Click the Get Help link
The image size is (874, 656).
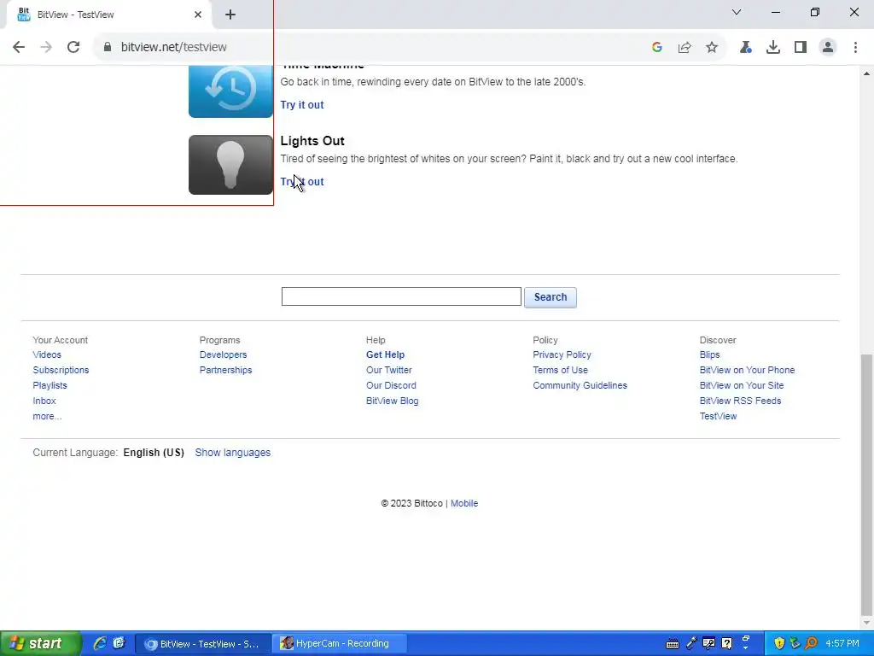[385, 354]
